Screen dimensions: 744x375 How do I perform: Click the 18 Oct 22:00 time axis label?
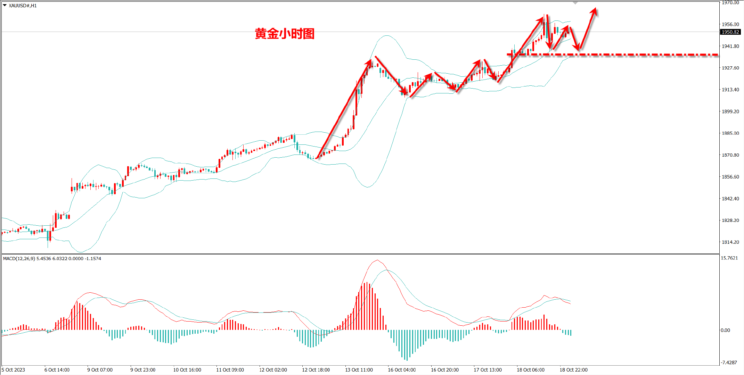(x=573, y=370)
